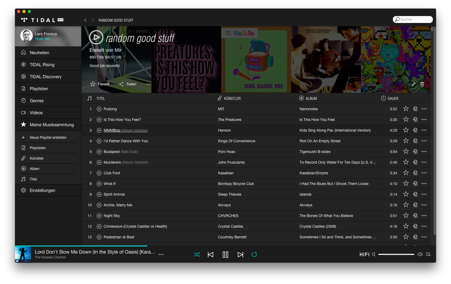
Task: Open Lars Fronius user profile
Action: tap(48, 36)
